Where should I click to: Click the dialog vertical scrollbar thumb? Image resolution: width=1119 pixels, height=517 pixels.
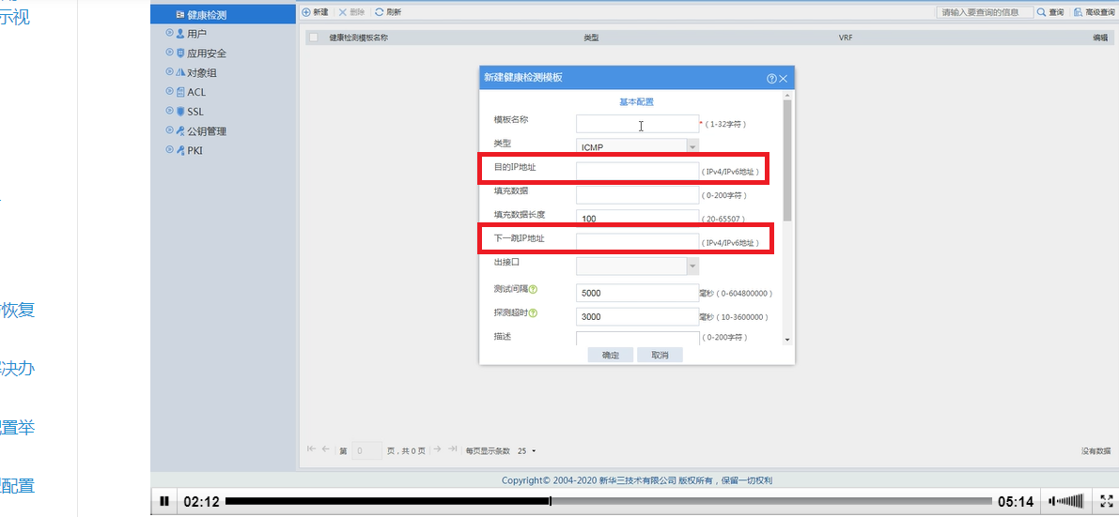tap(787, 160)
